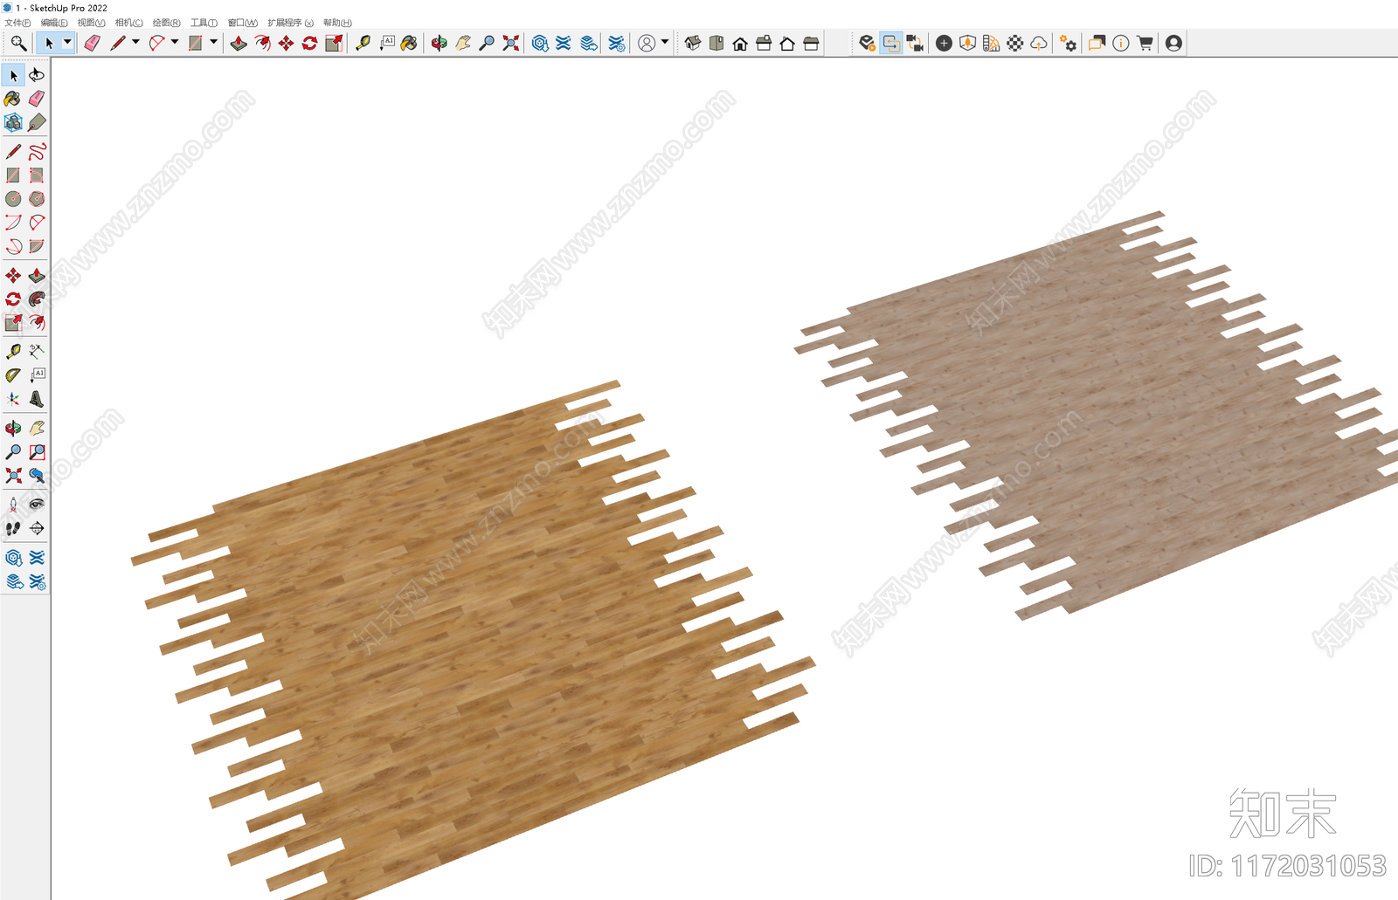
Task: Select the Pan hand tool in the top toolbar
Action: (463, 43)
